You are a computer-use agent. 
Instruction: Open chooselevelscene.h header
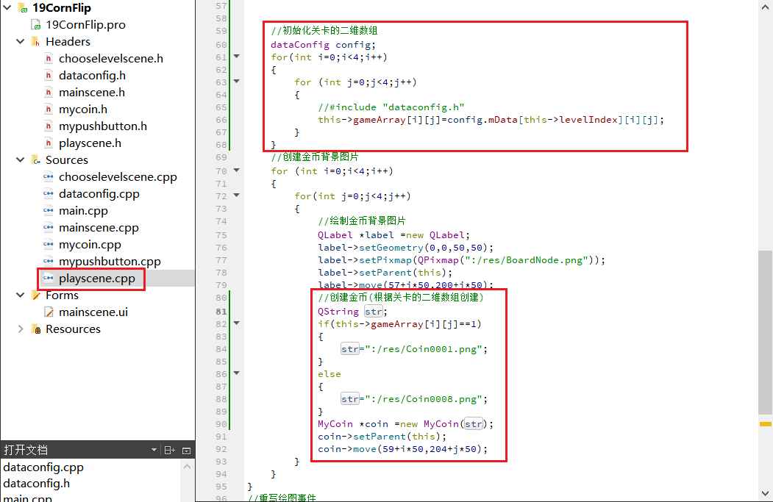click(111, 59)
